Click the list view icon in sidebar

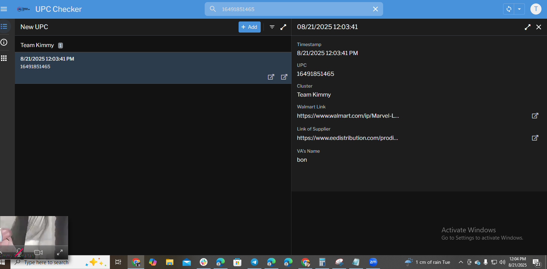pos(4,26)
